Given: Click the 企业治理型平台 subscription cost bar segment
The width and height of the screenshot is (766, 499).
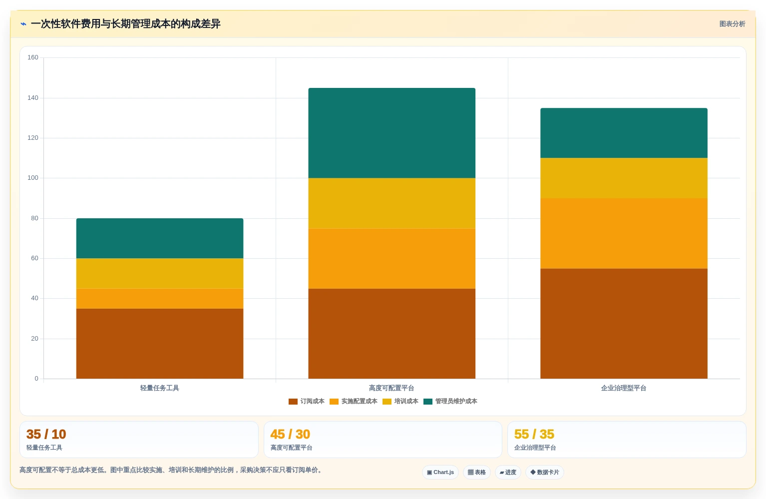Looking at the screenshot, I should [624, 324].
